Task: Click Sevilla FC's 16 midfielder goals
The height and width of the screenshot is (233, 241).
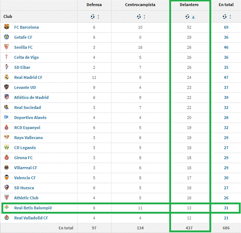Action: point(140,47)
